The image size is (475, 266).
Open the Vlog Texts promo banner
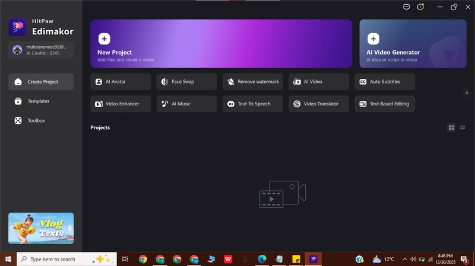point(41,228)
